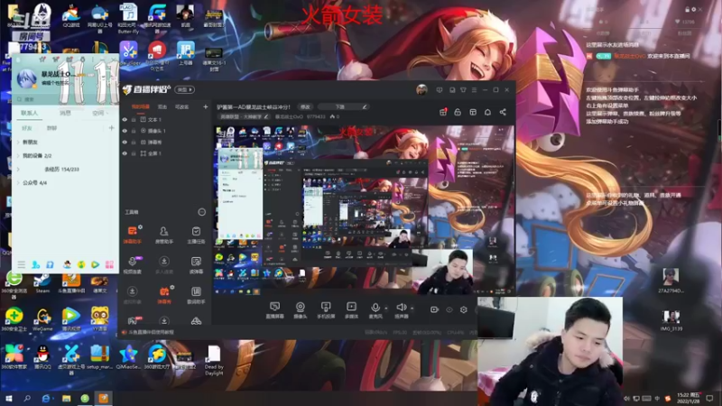Open notifications bell in the live companion

point(487,112)
